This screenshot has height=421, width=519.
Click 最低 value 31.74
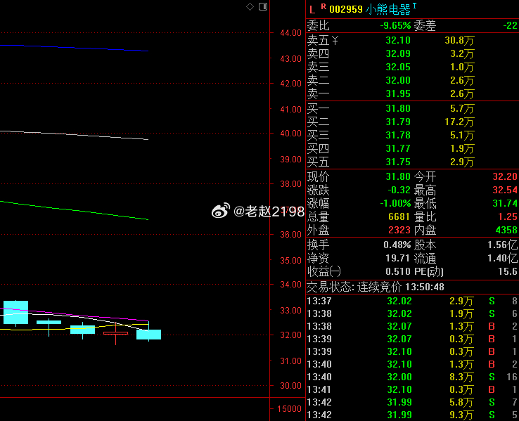pyautogui.click(x=505, y=203)
